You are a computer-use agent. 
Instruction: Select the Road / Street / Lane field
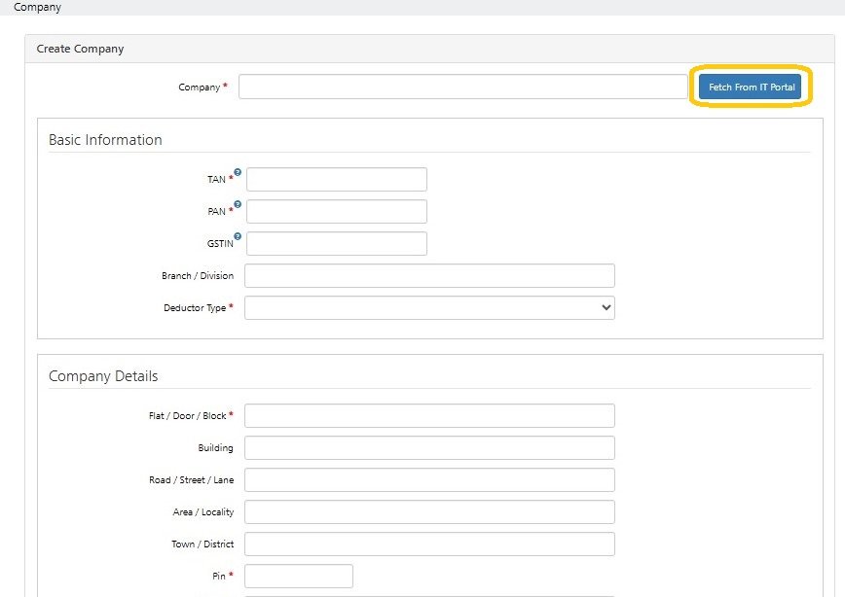(429, 479)
